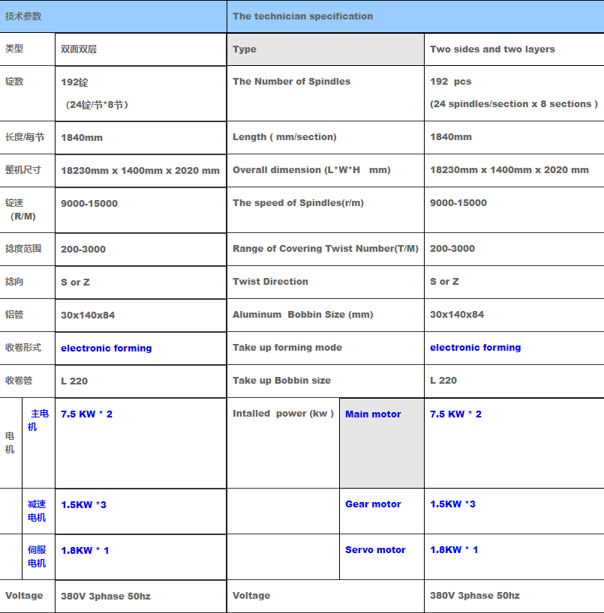Click the '技术参数' header cell
The width and height of the screenshot is (604, 613).
pos(23,16)
